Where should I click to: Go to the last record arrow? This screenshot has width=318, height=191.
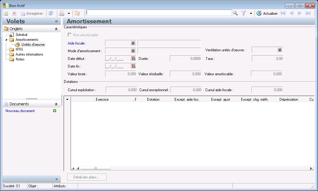coord(308,13)
